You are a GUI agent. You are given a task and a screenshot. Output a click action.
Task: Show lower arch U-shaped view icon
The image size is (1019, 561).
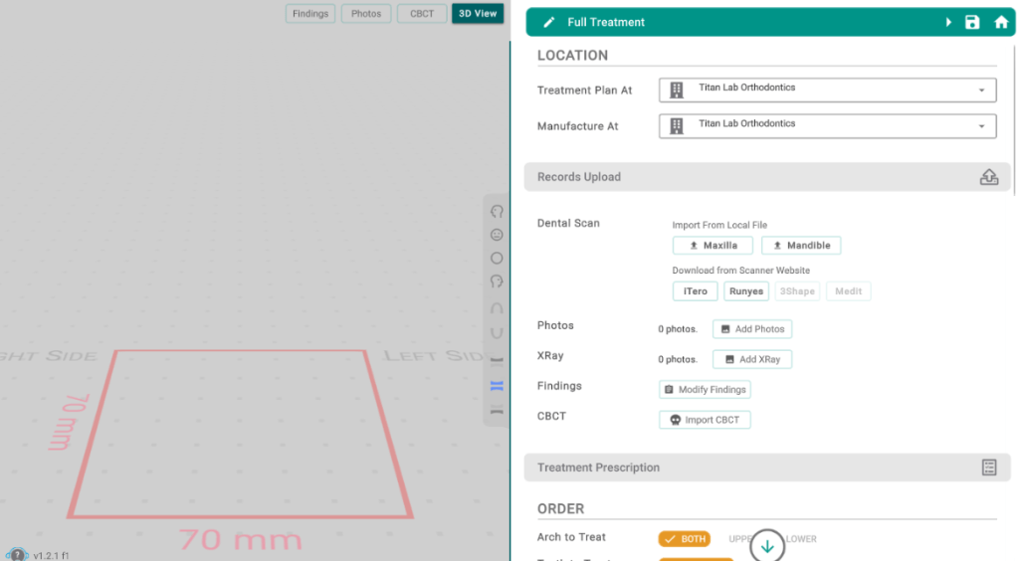click(497, 332)
